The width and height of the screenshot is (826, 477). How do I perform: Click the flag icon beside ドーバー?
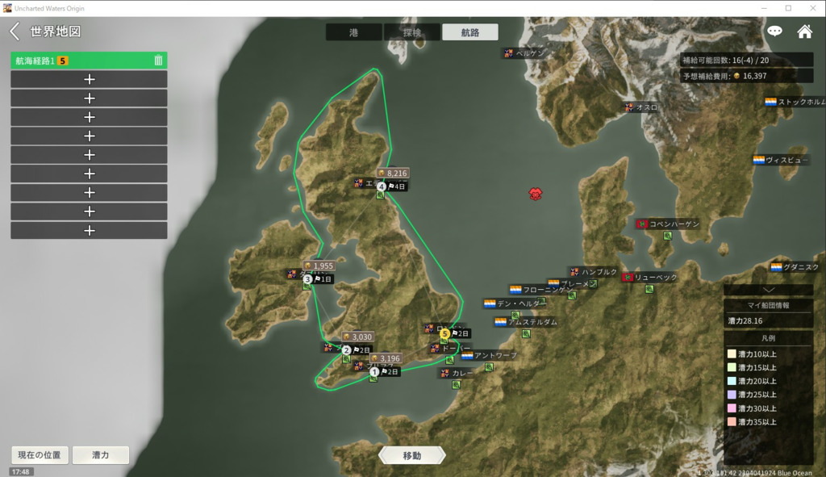click(435, 349)
